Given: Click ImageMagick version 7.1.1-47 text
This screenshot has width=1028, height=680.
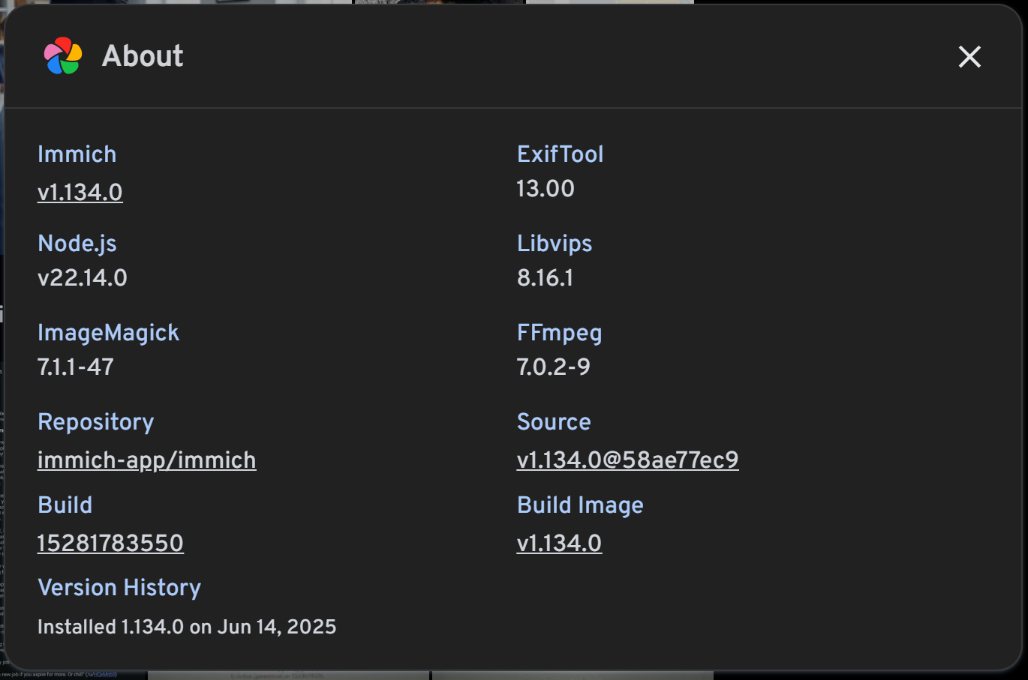Looking at the screenshot, I should pyautogui.click(x=76, y=367).
